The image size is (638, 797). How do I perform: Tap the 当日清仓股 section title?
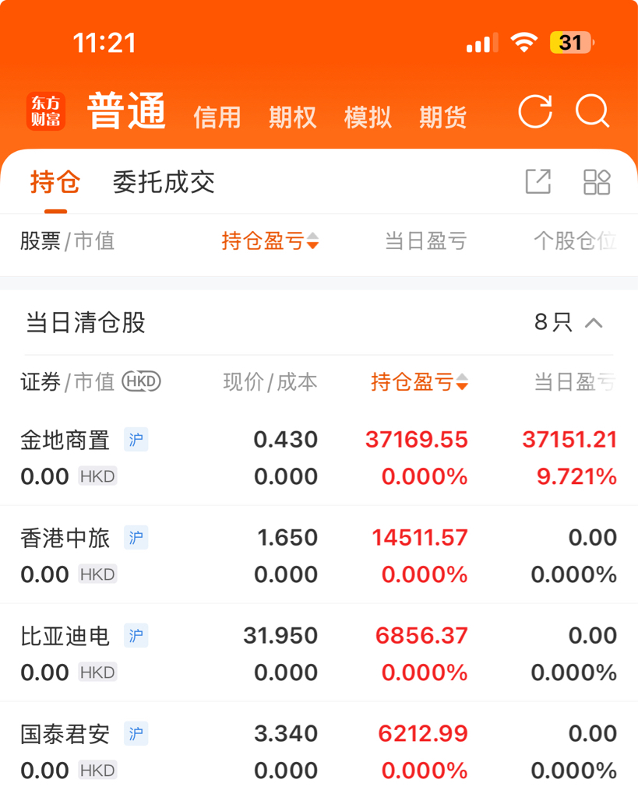86,323
